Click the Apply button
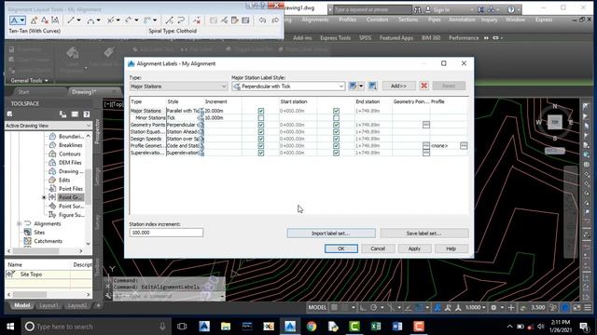 tap(414, 248)
